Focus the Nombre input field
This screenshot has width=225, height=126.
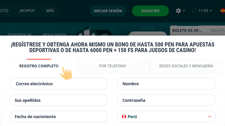166,84
